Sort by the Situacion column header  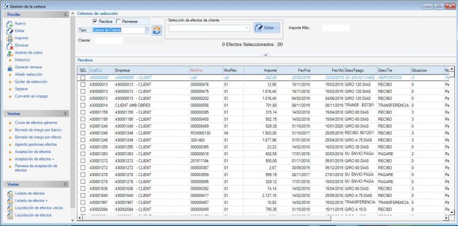click(427, 70)
